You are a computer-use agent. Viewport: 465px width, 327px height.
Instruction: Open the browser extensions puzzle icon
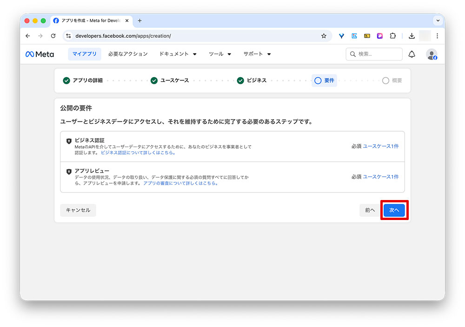(393, 36)
